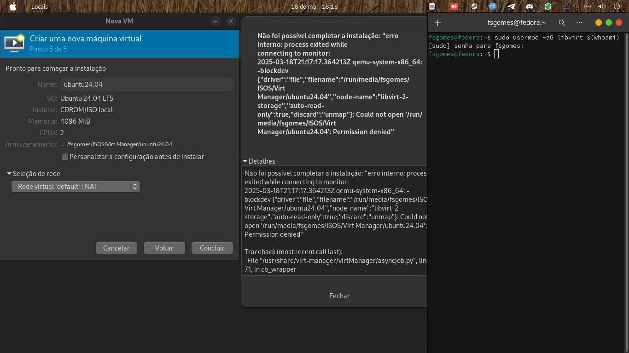Open Telegram from the top bar
629x353 pixels.
(511, 6)
